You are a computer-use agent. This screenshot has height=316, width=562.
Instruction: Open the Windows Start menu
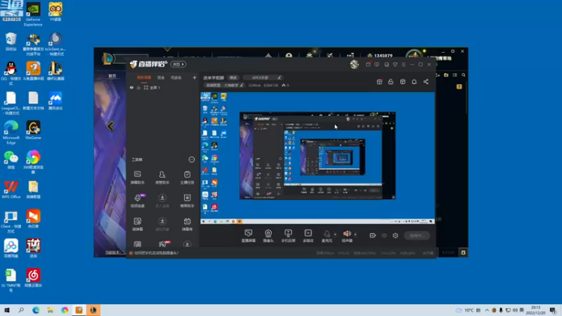(x=7, y=310)
